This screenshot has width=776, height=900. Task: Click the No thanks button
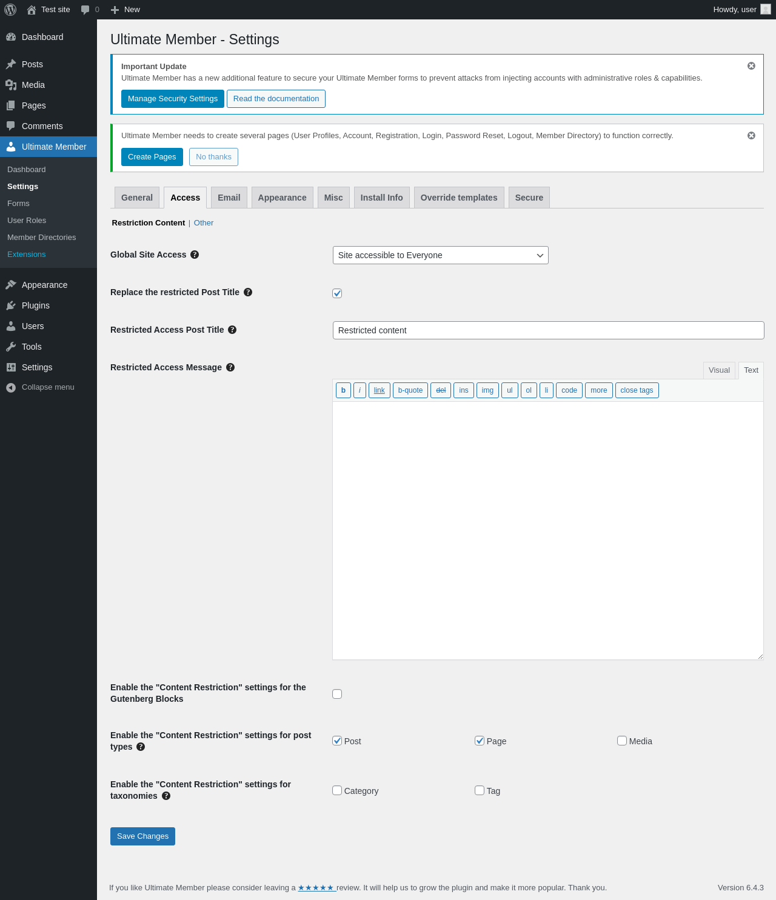(213, 157)
